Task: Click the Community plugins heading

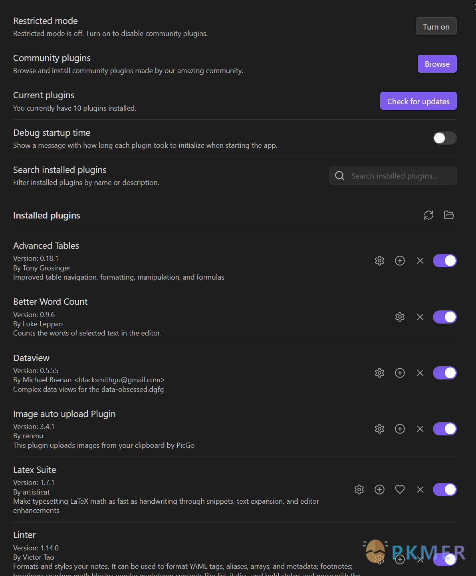Action: tap(52, 58)
